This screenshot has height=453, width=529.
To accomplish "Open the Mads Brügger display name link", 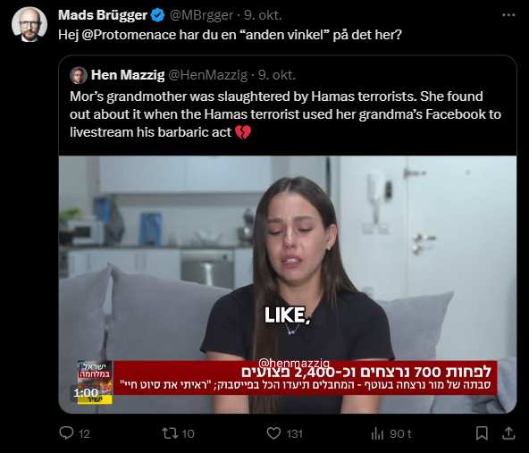I will pyautogui.click(x=103, y=15).
